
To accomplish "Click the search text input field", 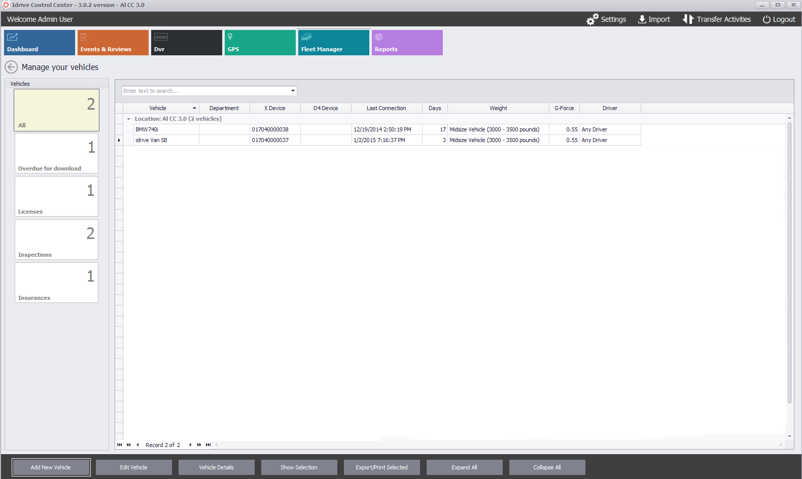I will (205, 91).
